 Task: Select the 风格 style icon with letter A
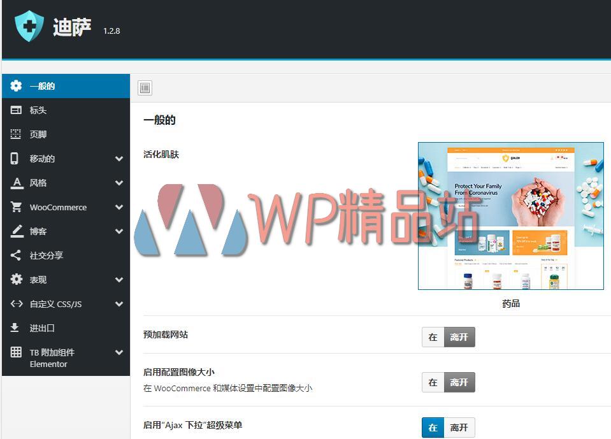click(x=16, y=183)
